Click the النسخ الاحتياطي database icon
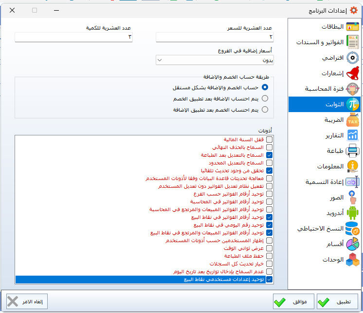Image resolution: width=363 pixels, height=313 pixels. click(352, 229)
